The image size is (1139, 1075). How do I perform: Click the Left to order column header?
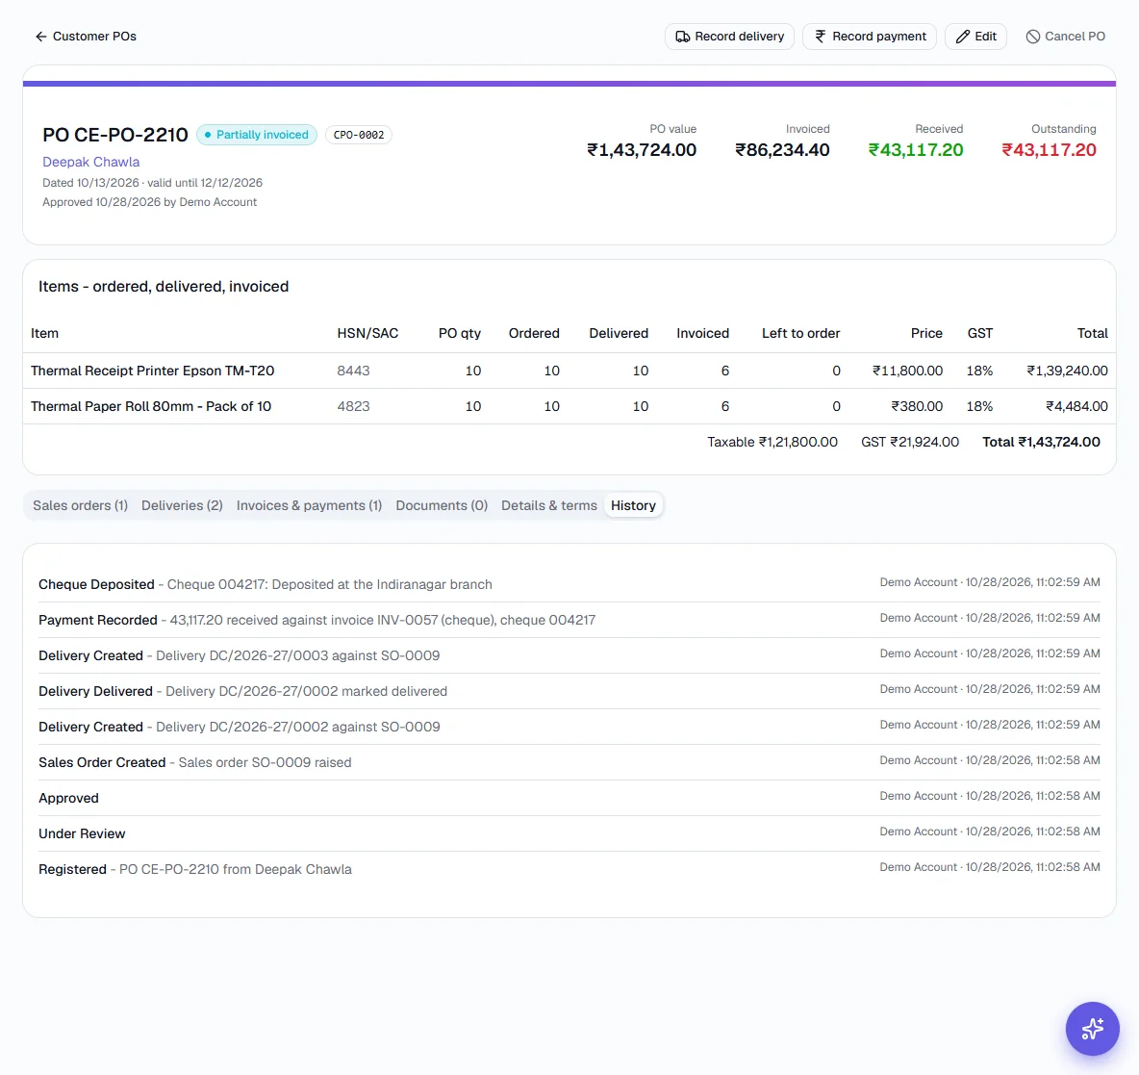tap(800, 333)
